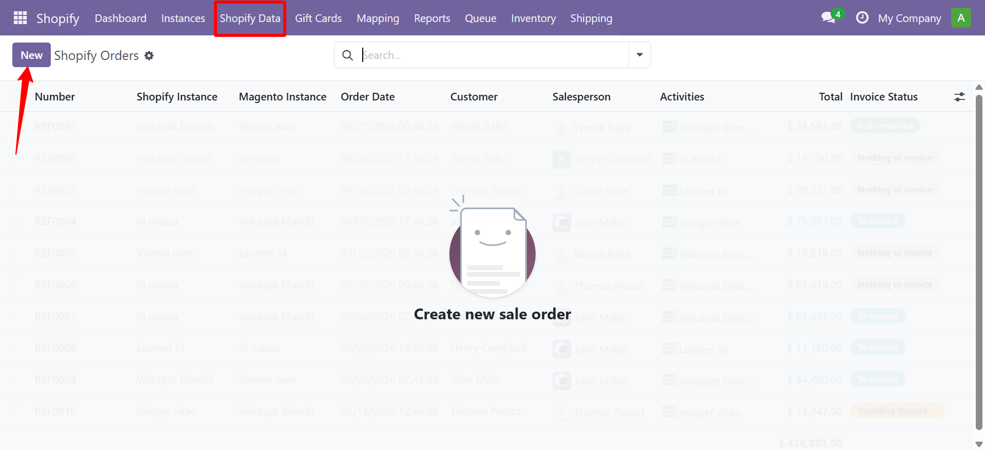Image resolution: width=985 pixels, height=450 pixels.
Task: Sort by Magento Instance column header
Action: (x=283, y=97)
